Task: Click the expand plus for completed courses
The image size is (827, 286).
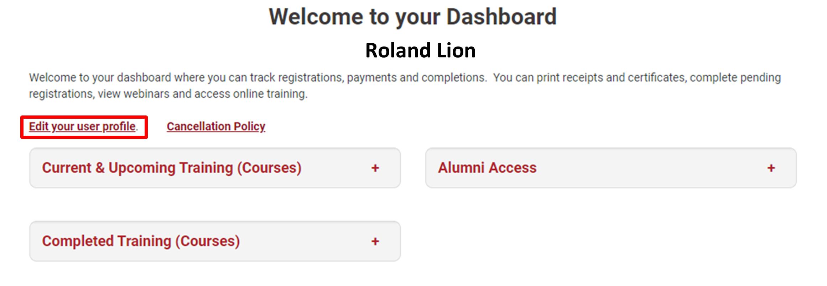Action: (x=375, y=241)
